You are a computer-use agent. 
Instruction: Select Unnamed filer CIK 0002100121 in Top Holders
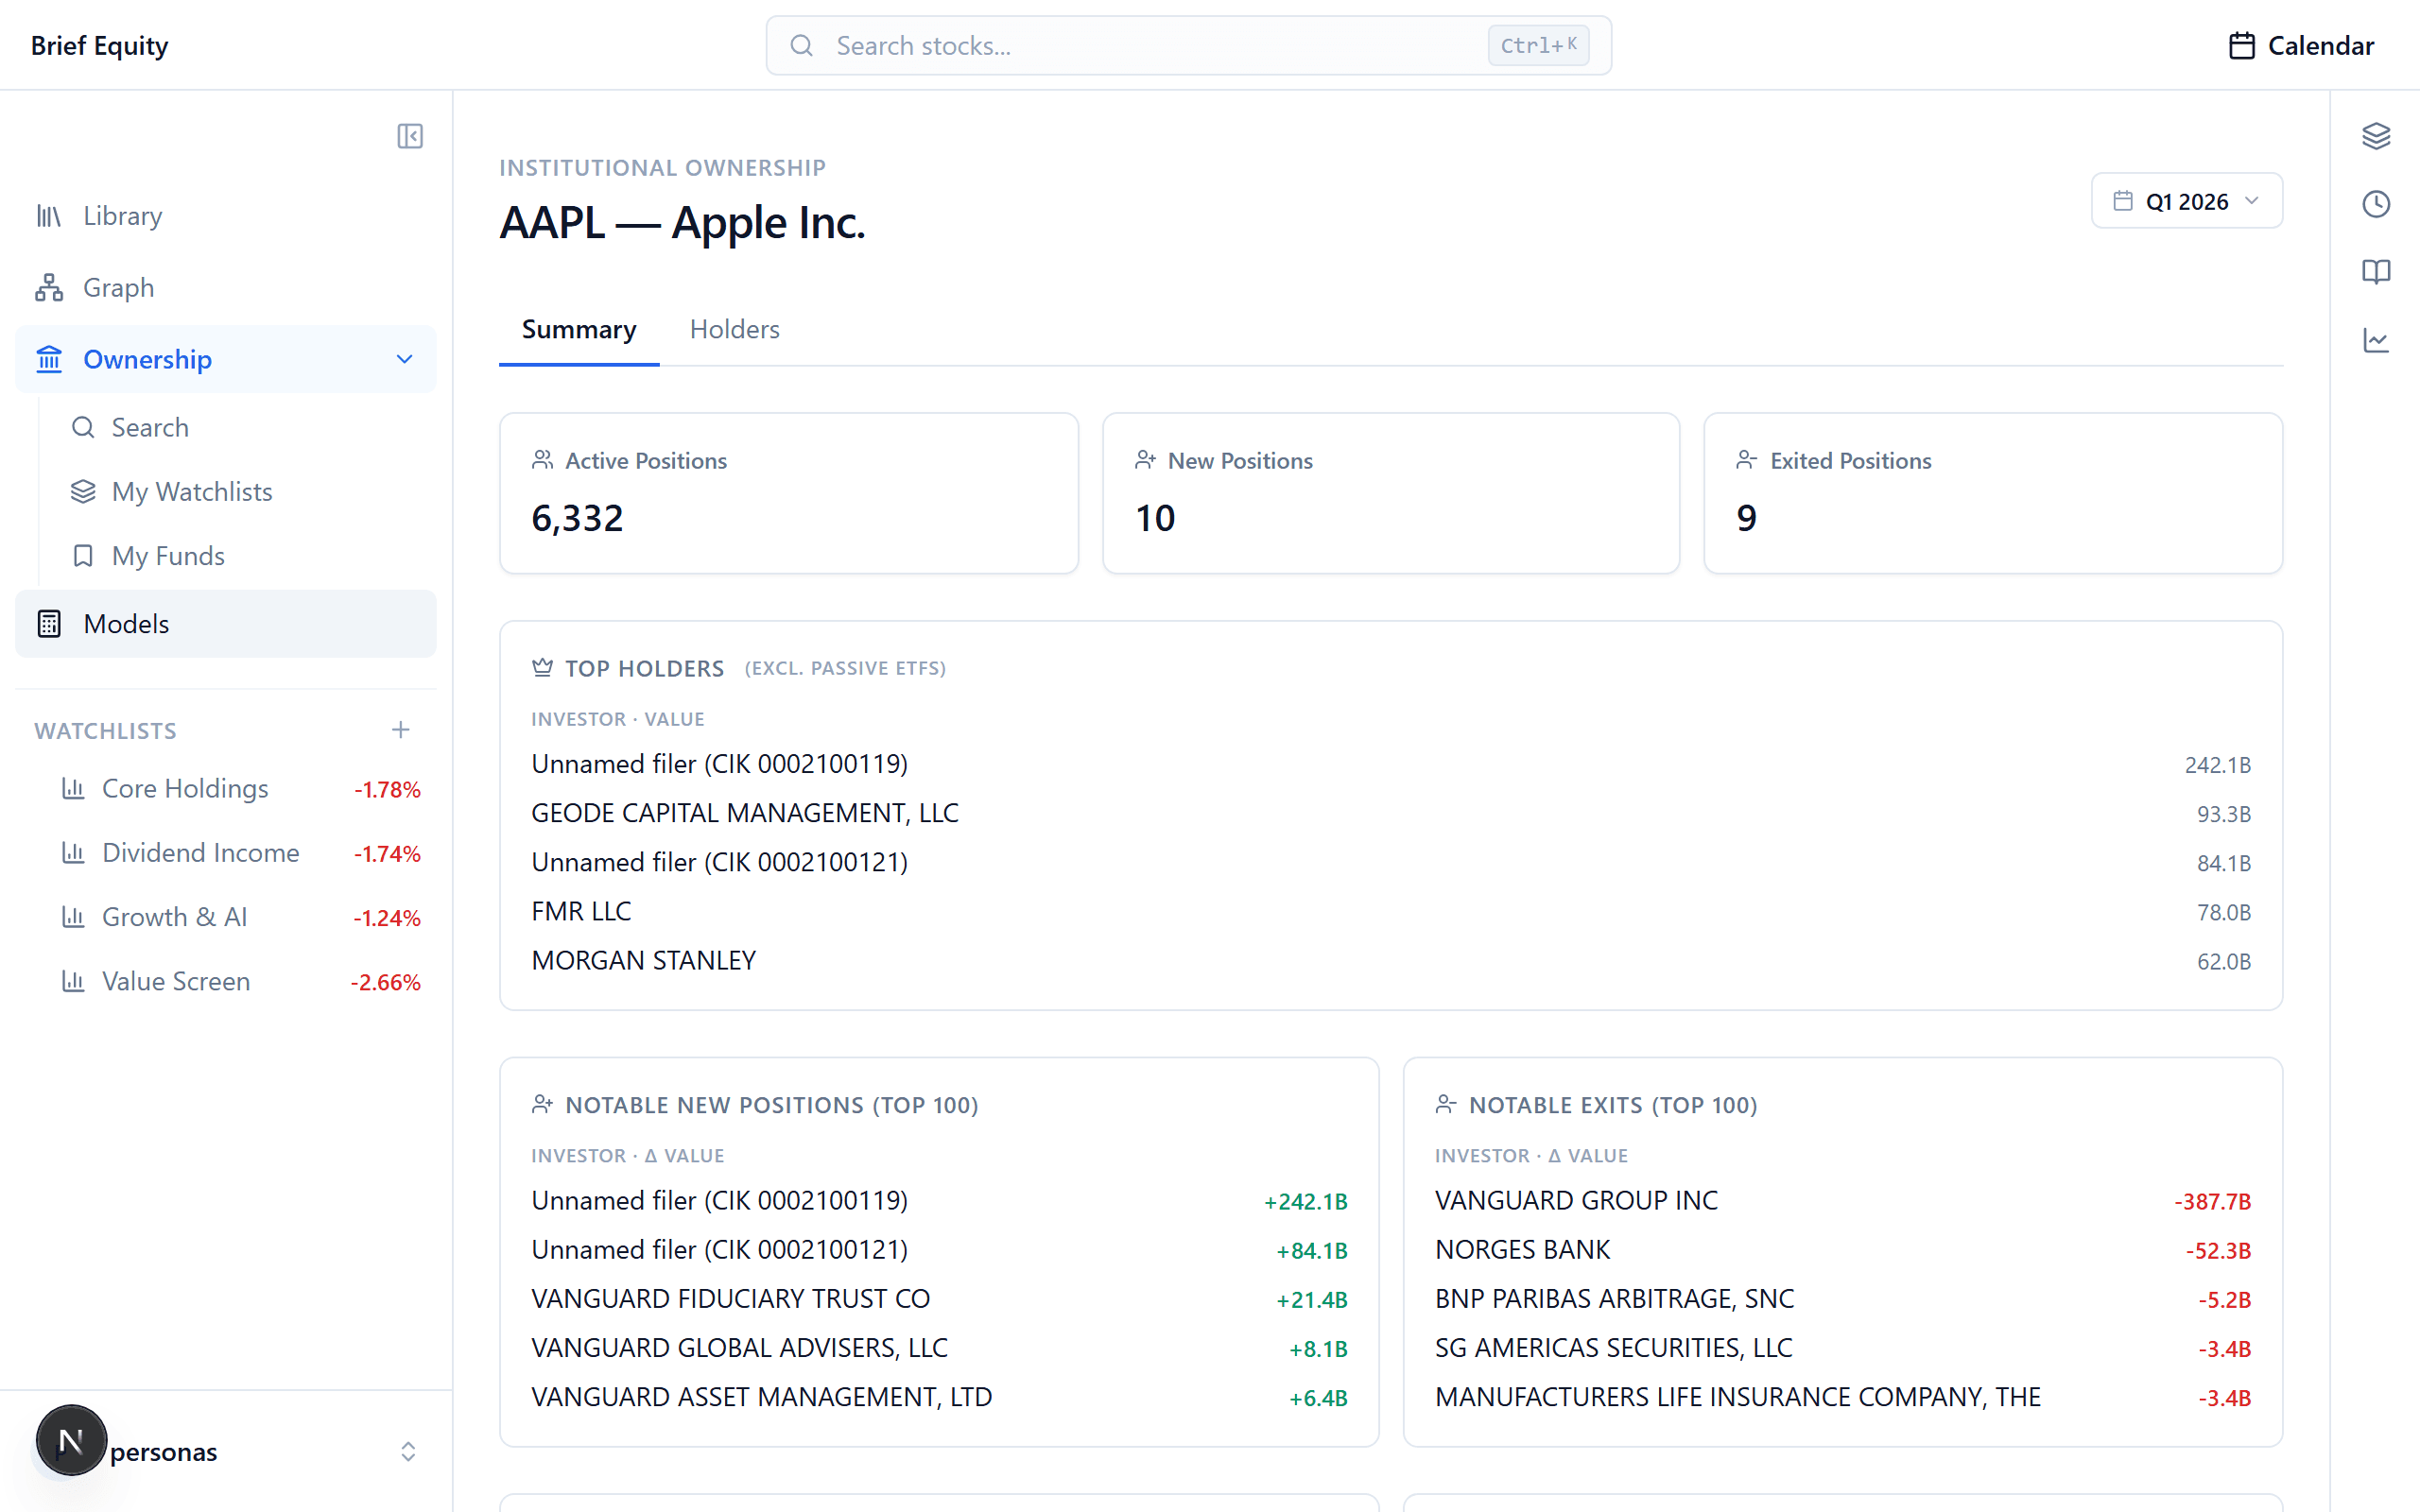point(1391,862)
